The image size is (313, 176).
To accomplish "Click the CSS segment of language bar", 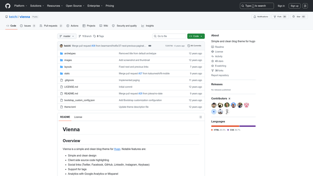I will coord(248,126).
